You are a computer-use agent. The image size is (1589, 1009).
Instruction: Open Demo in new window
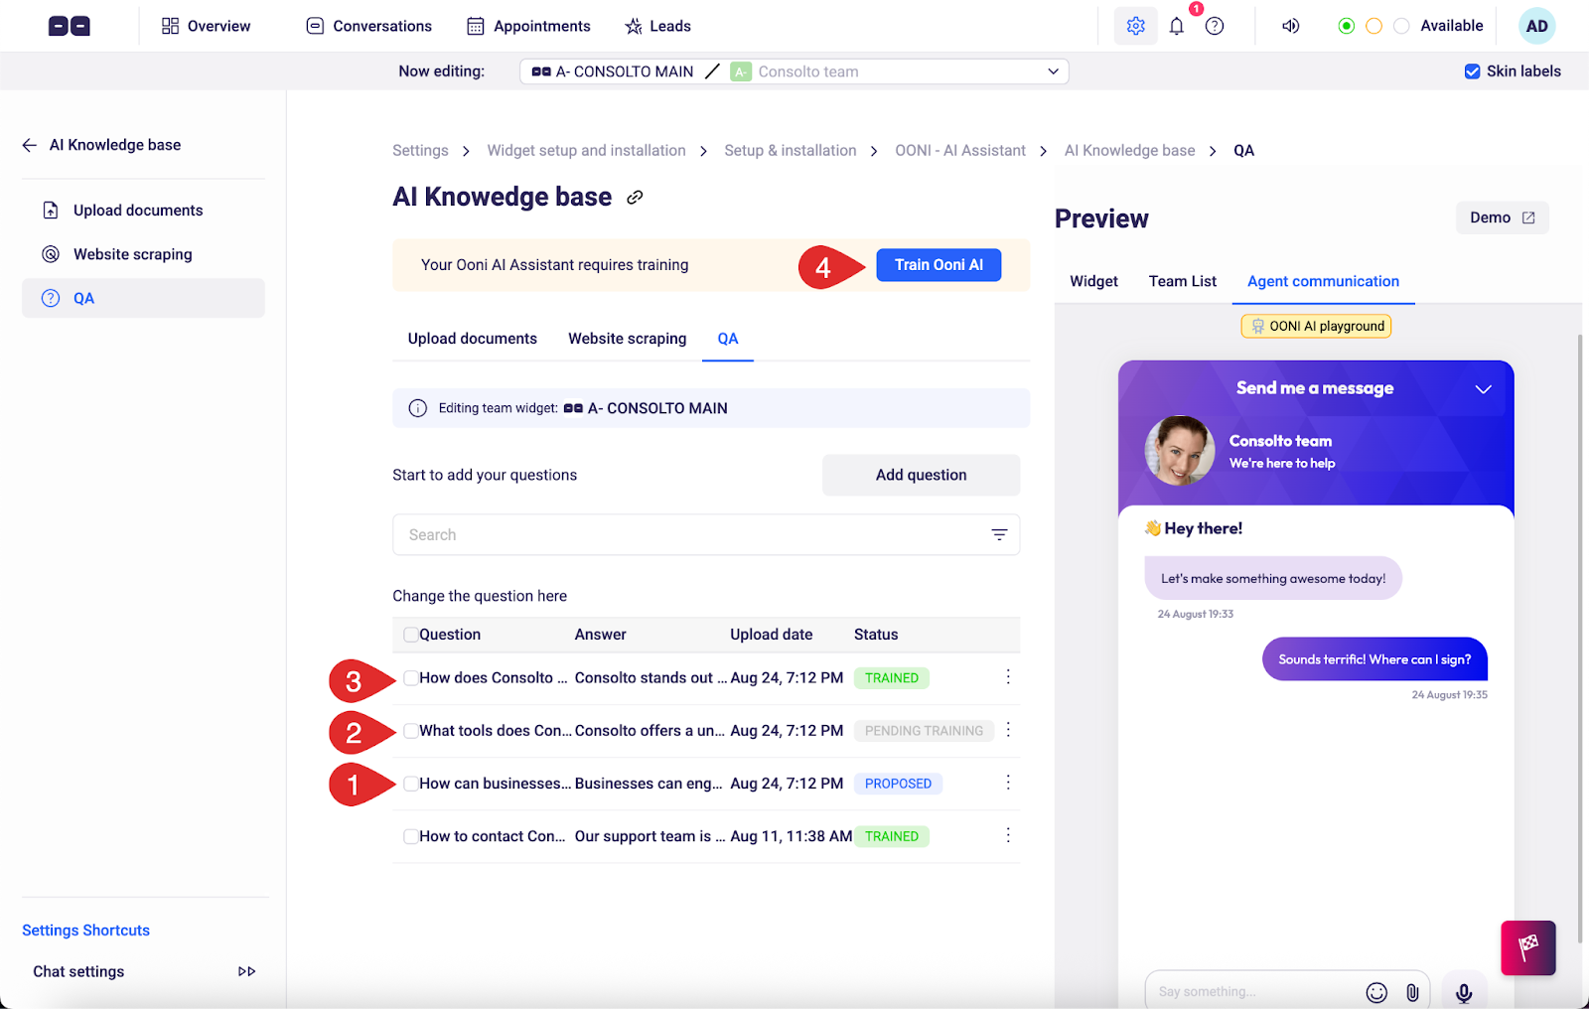1503,217
